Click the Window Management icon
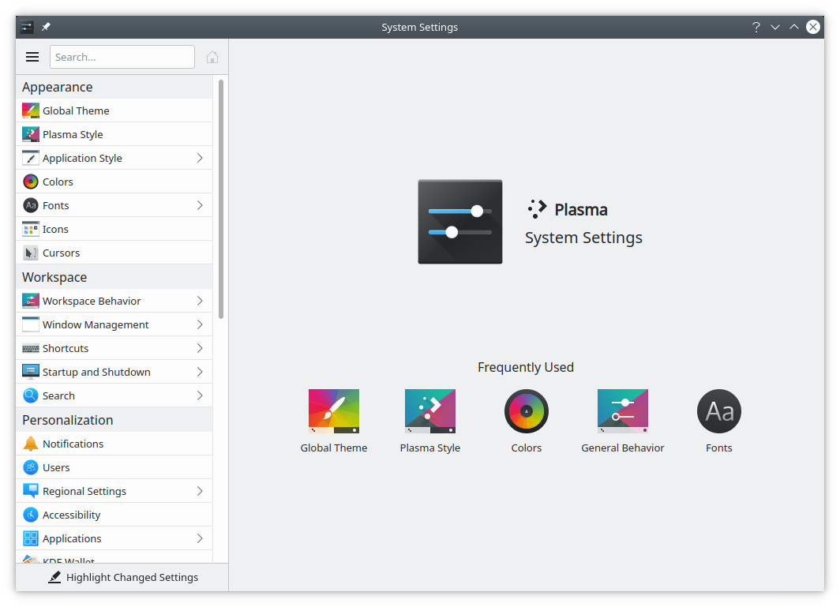 (31, 324)
